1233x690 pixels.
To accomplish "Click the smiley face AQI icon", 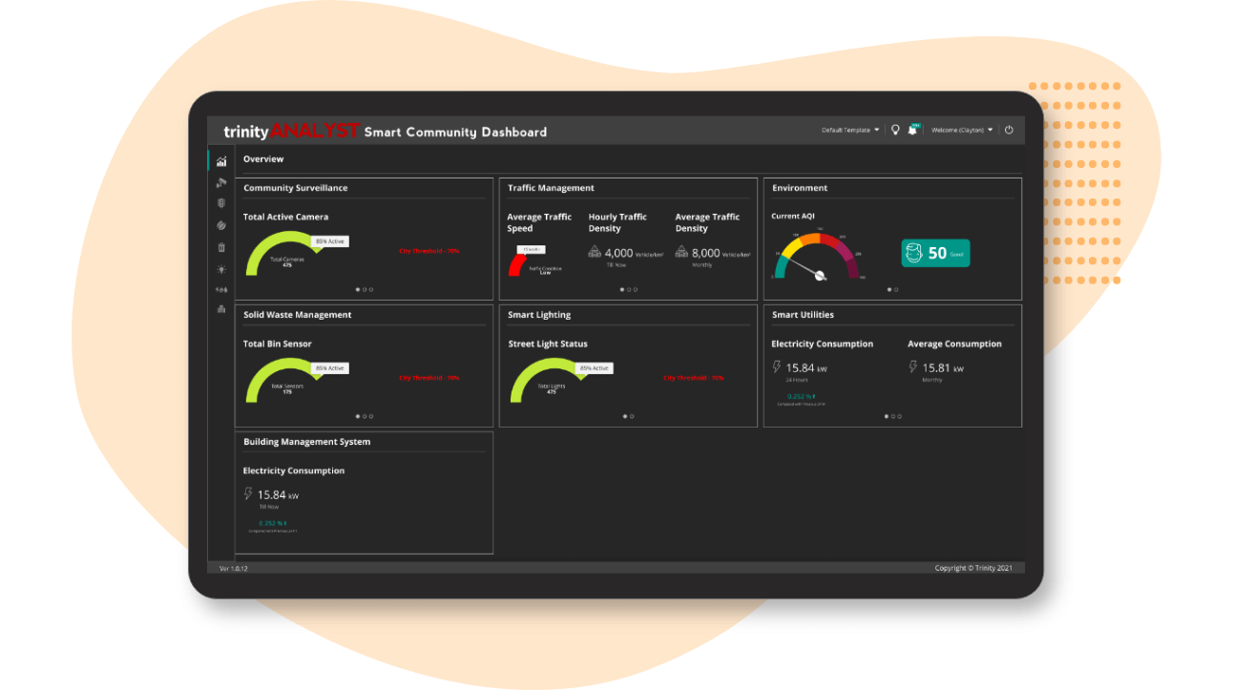I will pos(914,253).
